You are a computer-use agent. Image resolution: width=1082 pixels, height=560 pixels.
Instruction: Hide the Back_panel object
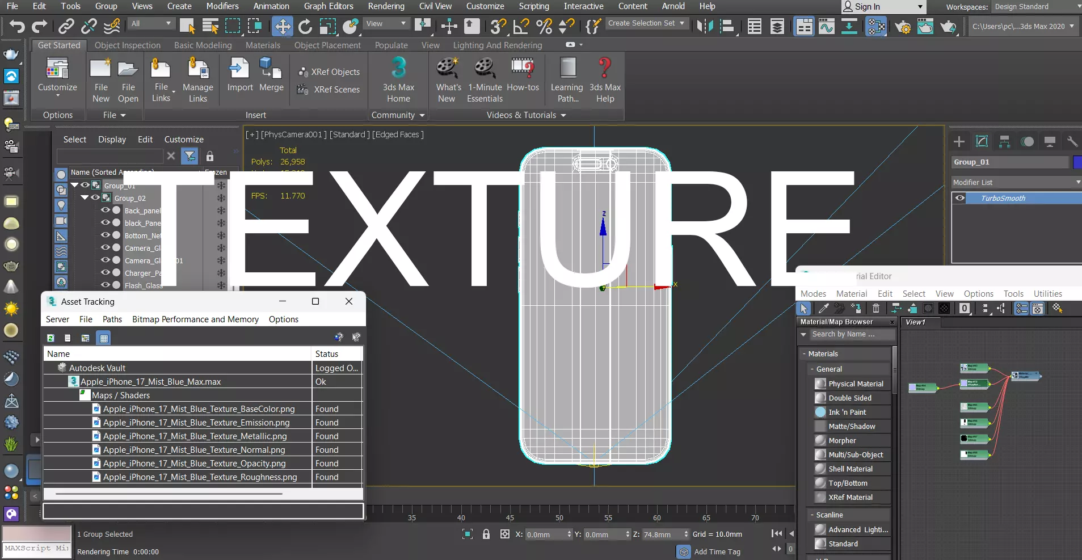tap(106, 210)
